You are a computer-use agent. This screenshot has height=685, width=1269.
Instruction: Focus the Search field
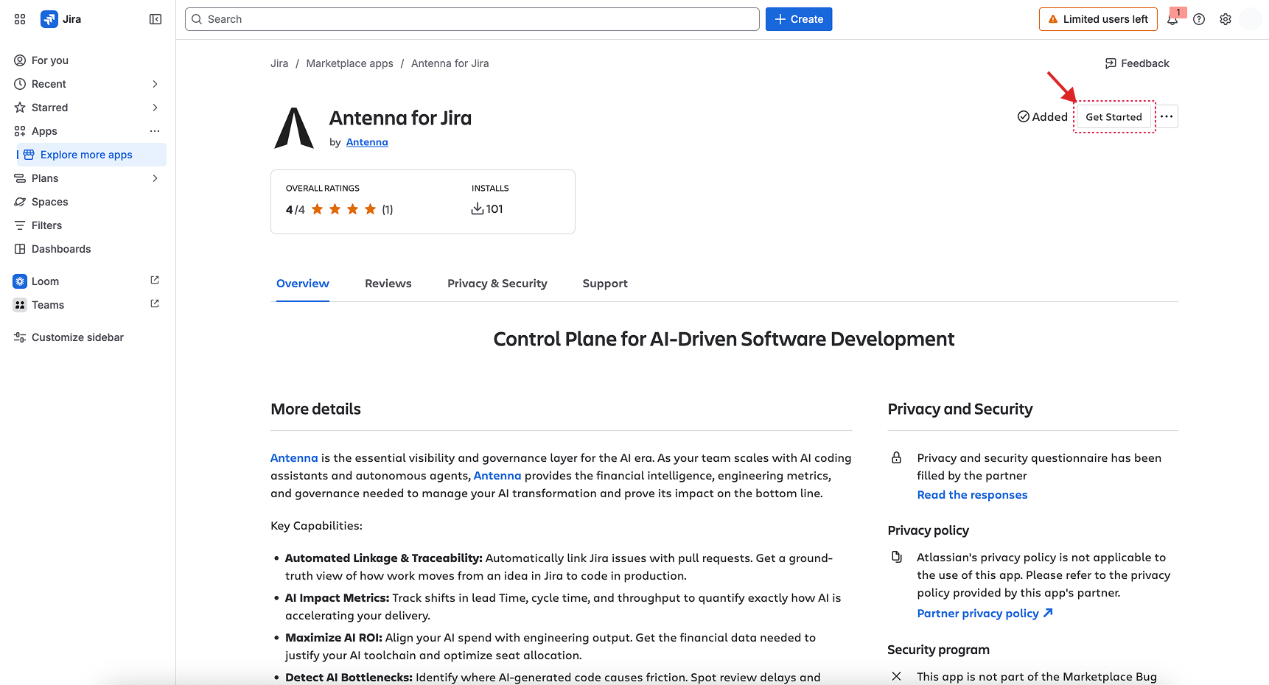(x=472, y=19)
